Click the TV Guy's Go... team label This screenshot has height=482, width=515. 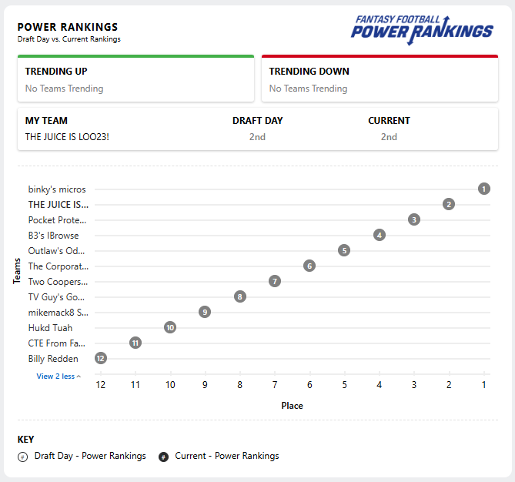(56, 297)
